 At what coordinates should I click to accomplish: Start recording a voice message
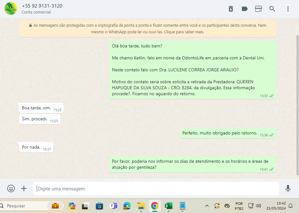[x=288, y=188]
